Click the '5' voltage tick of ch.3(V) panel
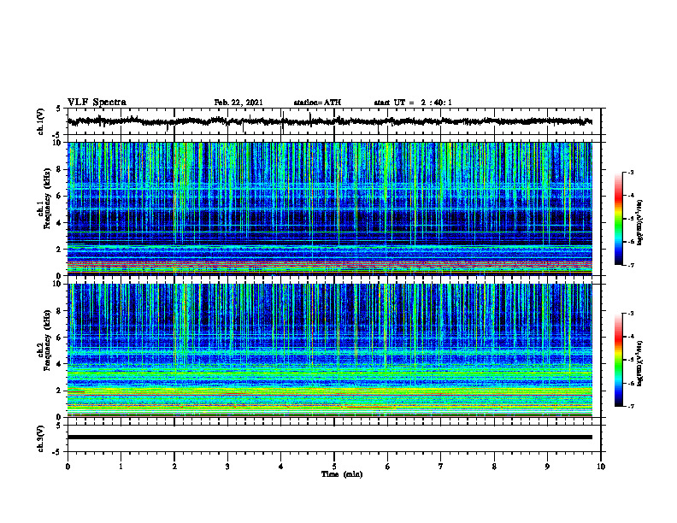Screen dimensions: 677x523 coord(59,426)
